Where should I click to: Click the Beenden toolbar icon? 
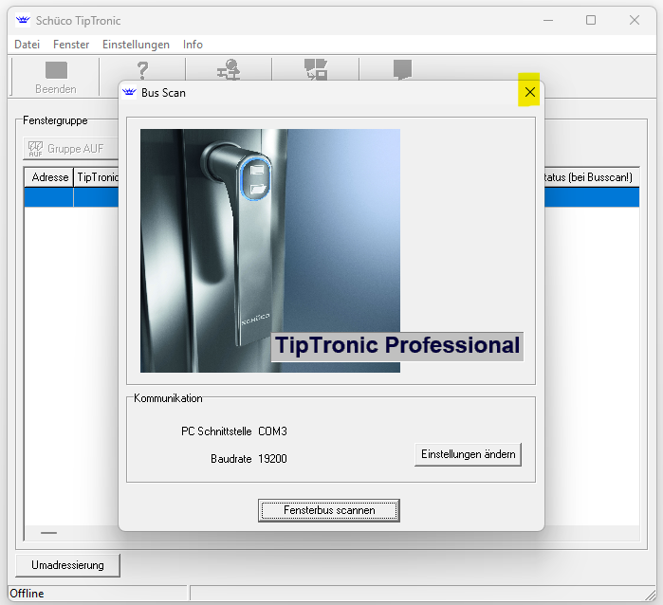(56, 71)
